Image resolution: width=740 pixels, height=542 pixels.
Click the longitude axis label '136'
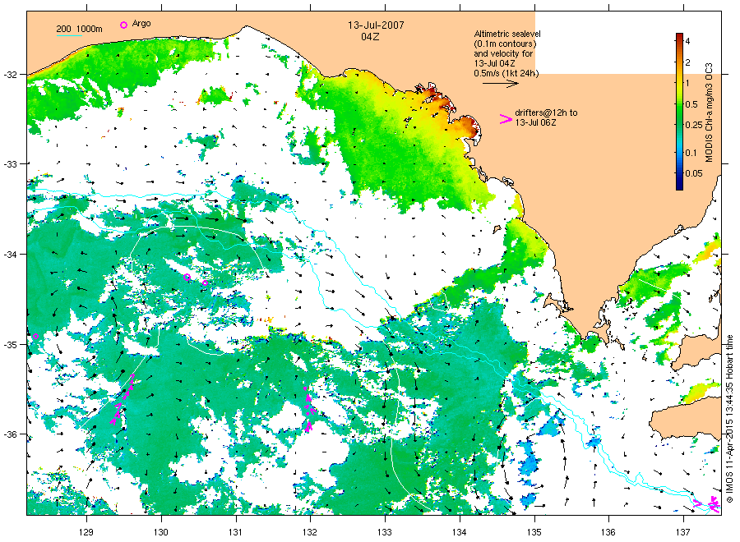click(x=608, y=532)
